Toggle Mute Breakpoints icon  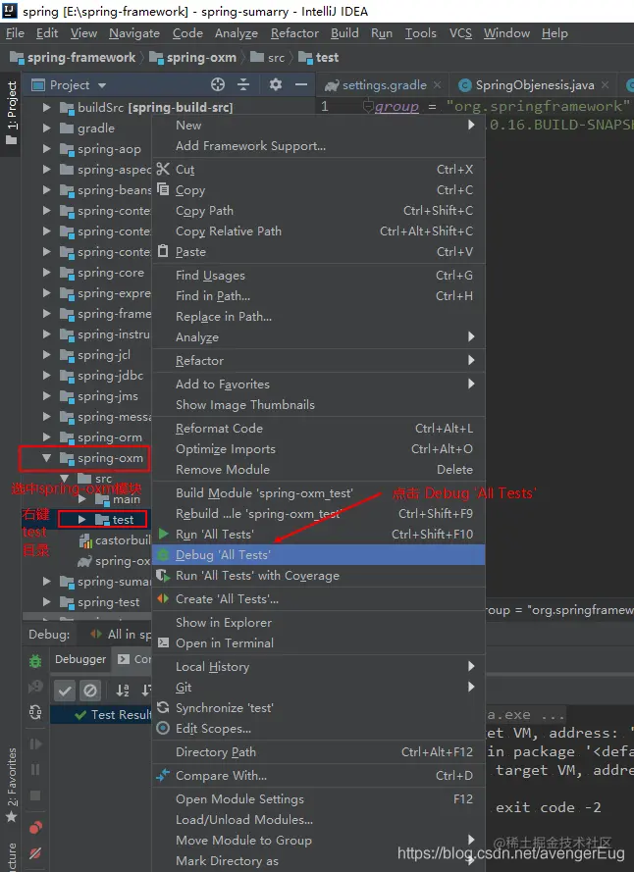coord(35,853)
